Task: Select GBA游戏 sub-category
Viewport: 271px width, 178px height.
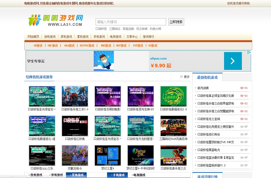Action: (x=69, y=46)
